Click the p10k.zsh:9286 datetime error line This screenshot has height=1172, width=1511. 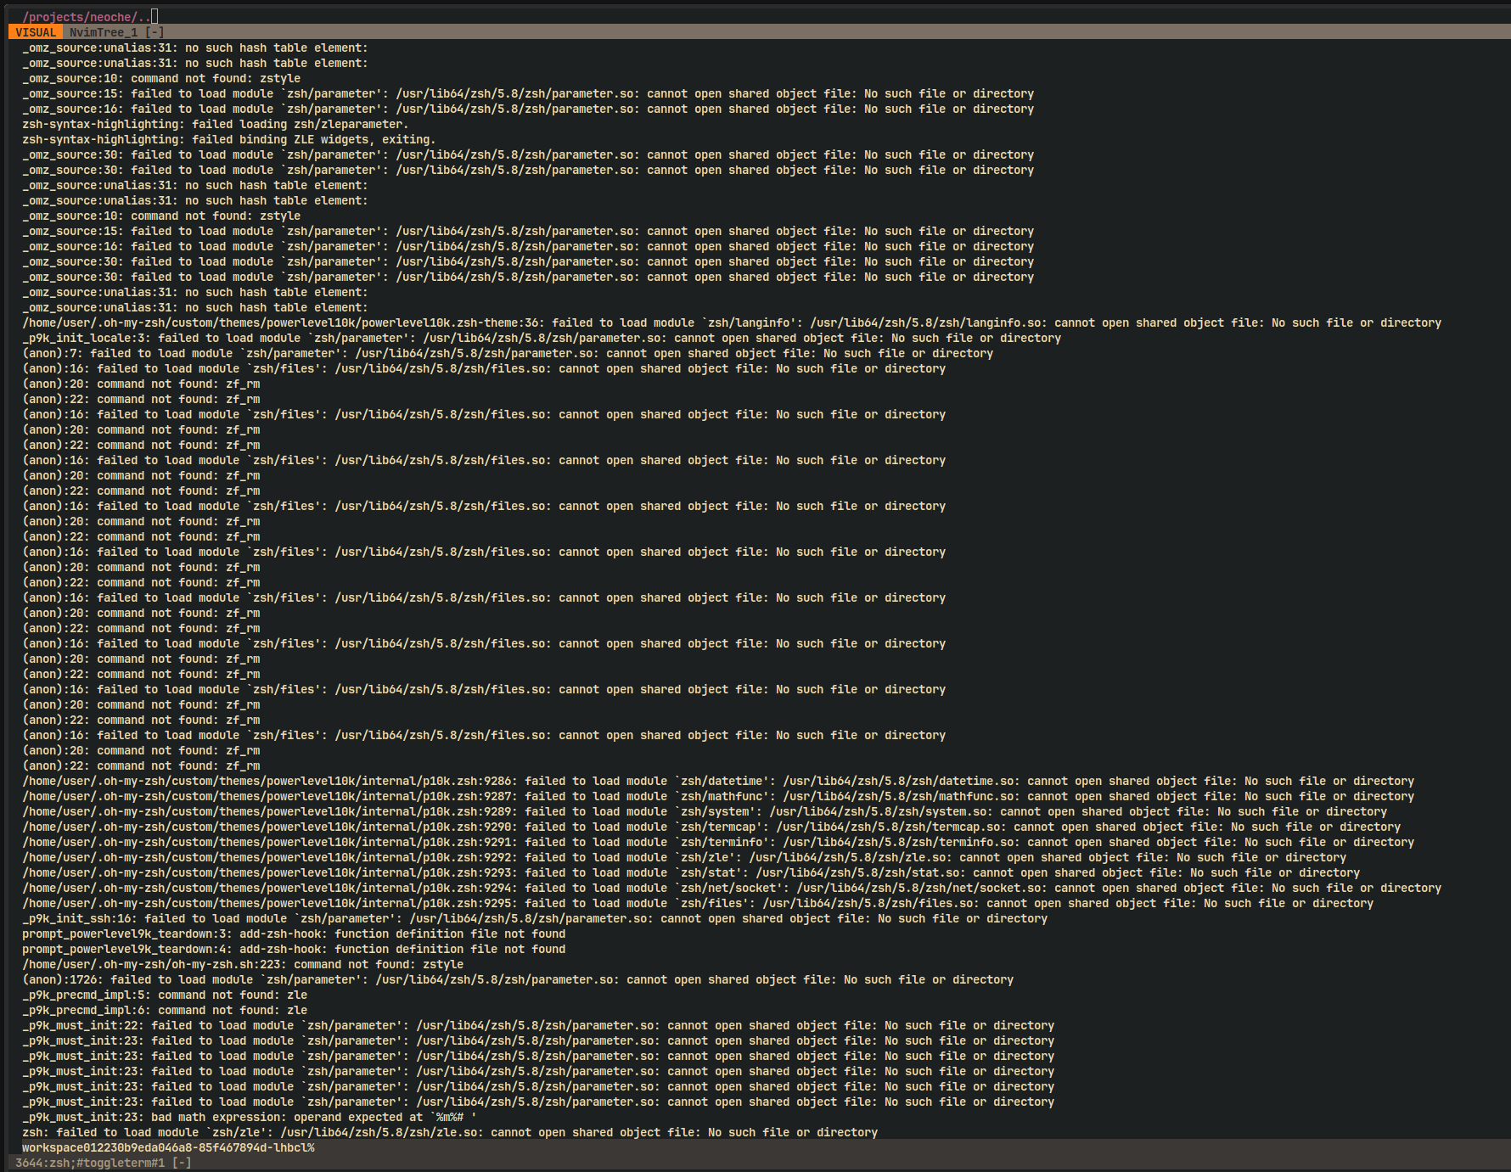[x=717, y=782]
